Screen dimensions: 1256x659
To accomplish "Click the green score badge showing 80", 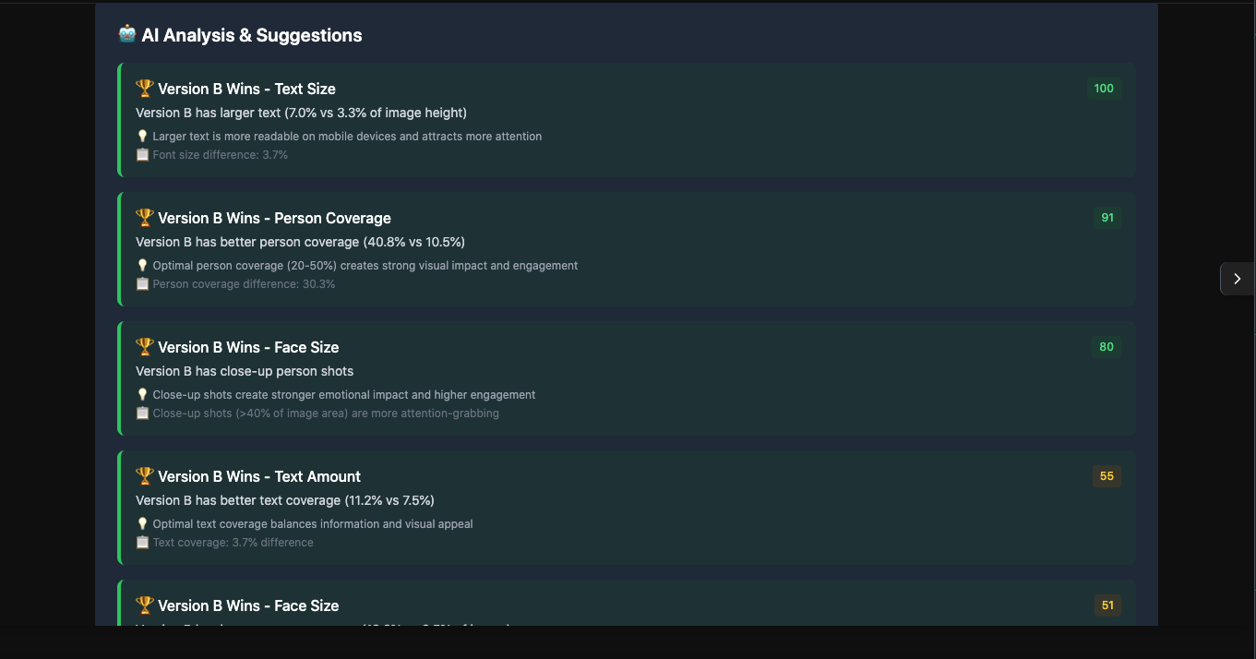I will pyautogui.click(x=1106, y=347).
